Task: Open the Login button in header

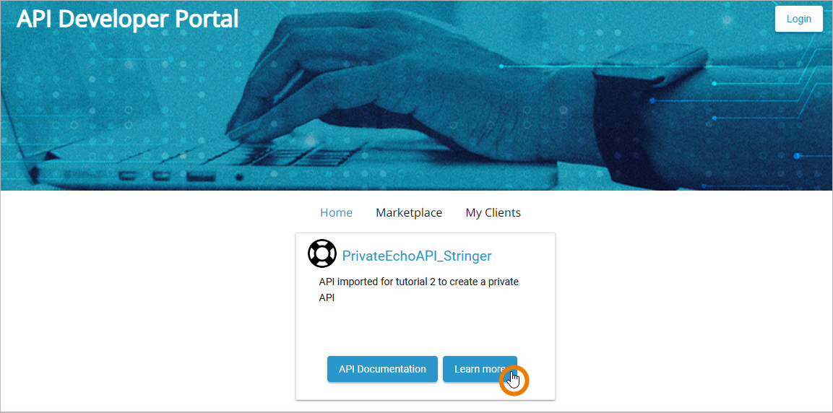Action: tap(798, 19)
